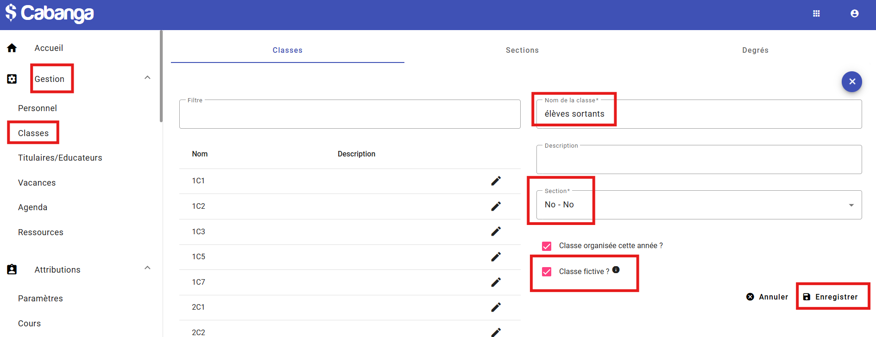Switch to the Sections tab
The image size is (876, 337).
(x=522, y=50)
